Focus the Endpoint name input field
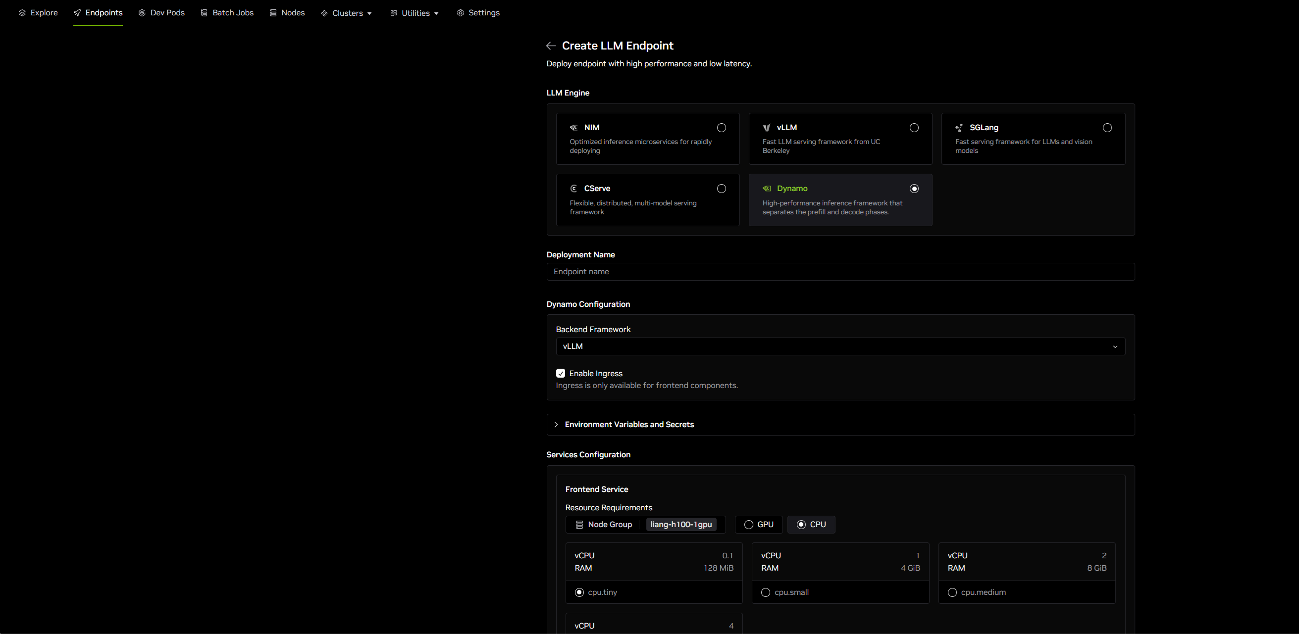The height and width of the screenshot is (634, 1299). pyautogui.click(x=840, y=272)
